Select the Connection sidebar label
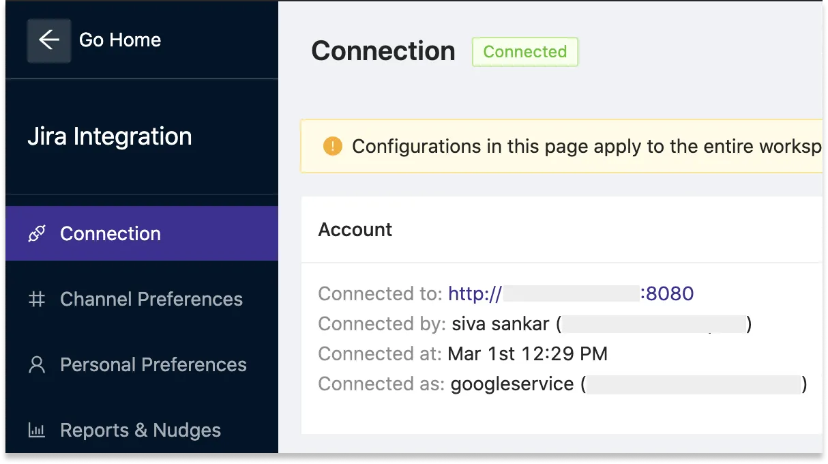 [x=110, y=234]
